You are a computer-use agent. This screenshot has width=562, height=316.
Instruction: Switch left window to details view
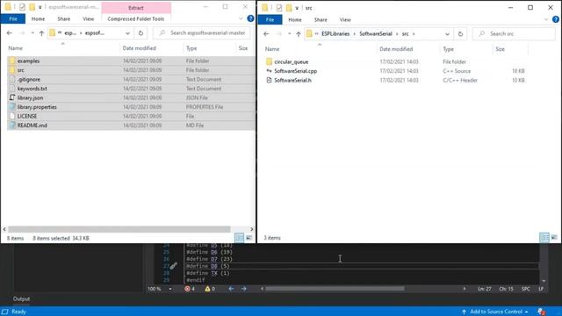click(x=239, y=238)
